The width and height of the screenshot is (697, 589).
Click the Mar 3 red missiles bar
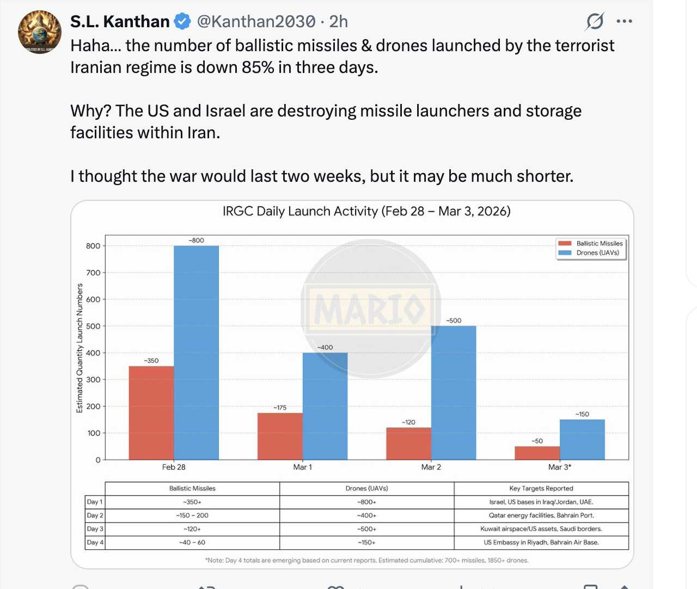(x=537, y=453)
